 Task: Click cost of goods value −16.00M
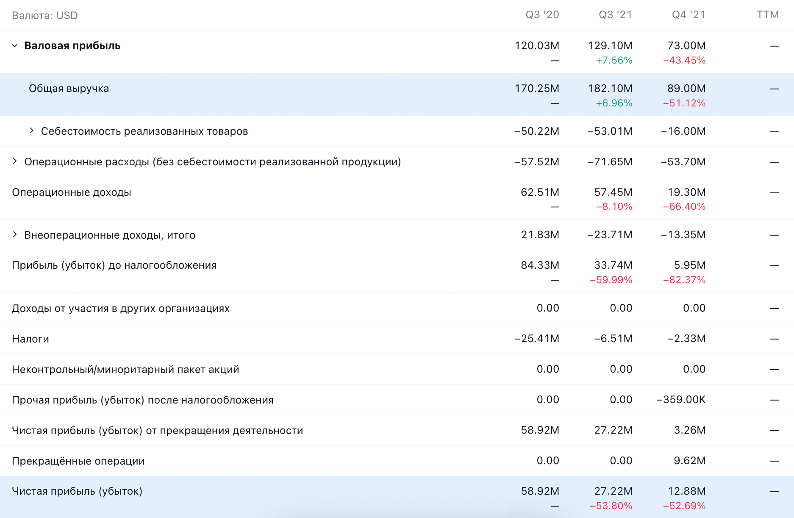(683, 131)
